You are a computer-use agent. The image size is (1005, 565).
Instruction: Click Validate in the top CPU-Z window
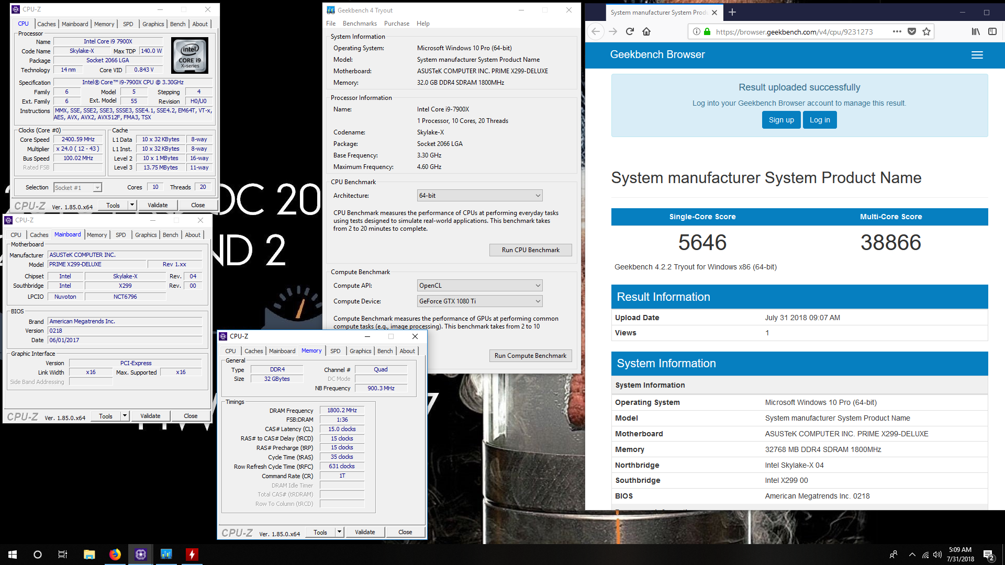point(158,205)
